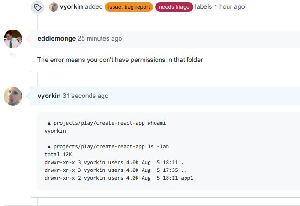The width and height of the screenshot is (300, 206).
Task: Click the '1 hour ago' label timestamp
Action: [229, 7]
